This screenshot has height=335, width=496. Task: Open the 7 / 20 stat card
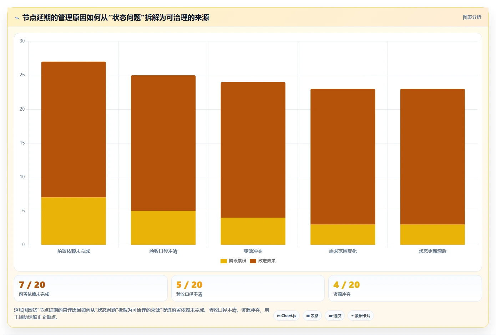coord(91,288)
